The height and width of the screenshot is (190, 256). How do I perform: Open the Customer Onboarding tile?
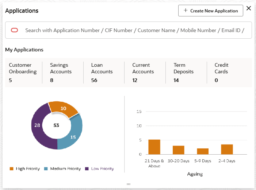click(x=23, y=72)
